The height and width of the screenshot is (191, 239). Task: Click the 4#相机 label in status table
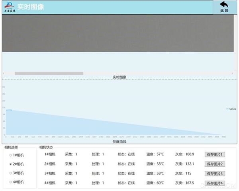50,183
